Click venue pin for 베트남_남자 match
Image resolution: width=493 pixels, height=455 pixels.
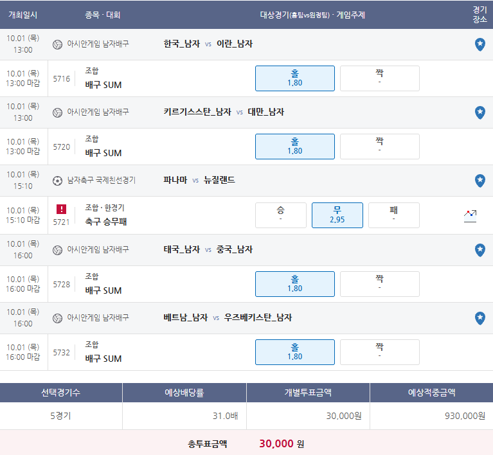pyautogui.click(x=480, y=318)
